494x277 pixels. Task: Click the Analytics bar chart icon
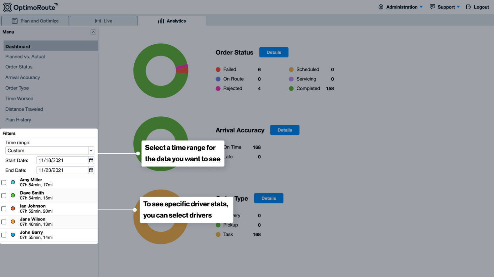[161, 21]
